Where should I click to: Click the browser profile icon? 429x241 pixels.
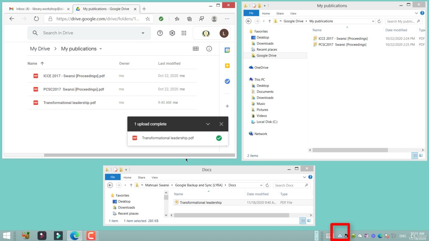tap(214, 19)
